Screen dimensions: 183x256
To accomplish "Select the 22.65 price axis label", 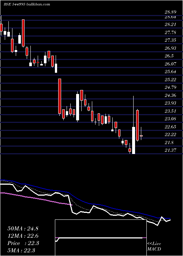I will (170, 127).
